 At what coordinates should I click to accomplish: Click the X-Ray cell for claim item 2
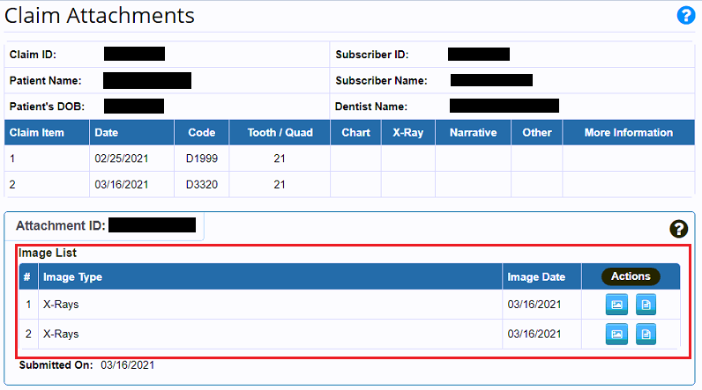[407, 185]
